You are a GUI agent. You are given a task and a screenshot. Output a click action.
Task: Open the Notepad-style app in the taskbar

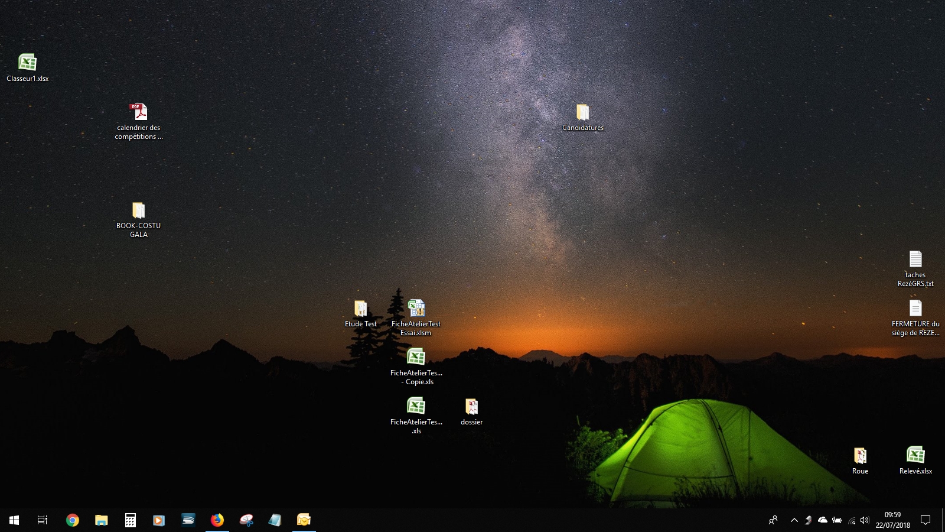(x=275, y=520)
